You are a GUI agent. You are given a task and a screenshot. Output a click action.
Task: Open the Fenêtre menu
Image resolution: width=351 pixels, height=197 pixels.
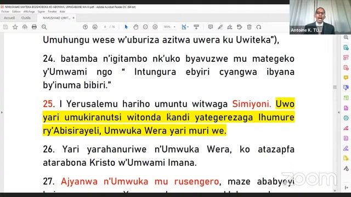tap(52, 11)
